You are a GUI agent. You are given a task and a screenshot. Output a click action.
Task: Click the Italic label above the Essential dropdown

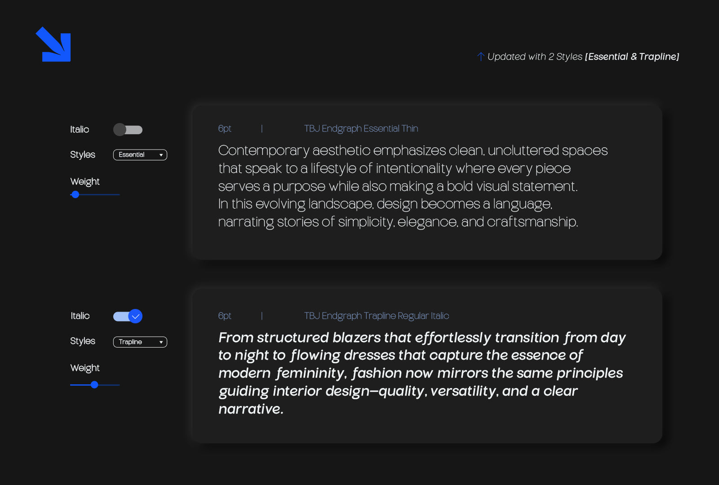pos(80,130)
